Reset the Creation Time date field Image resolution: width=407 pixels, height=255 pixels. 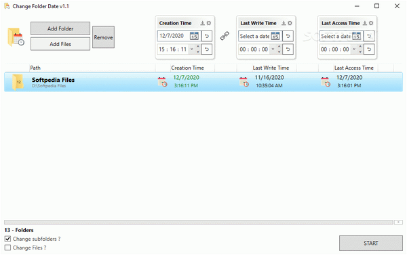point(207,36)
